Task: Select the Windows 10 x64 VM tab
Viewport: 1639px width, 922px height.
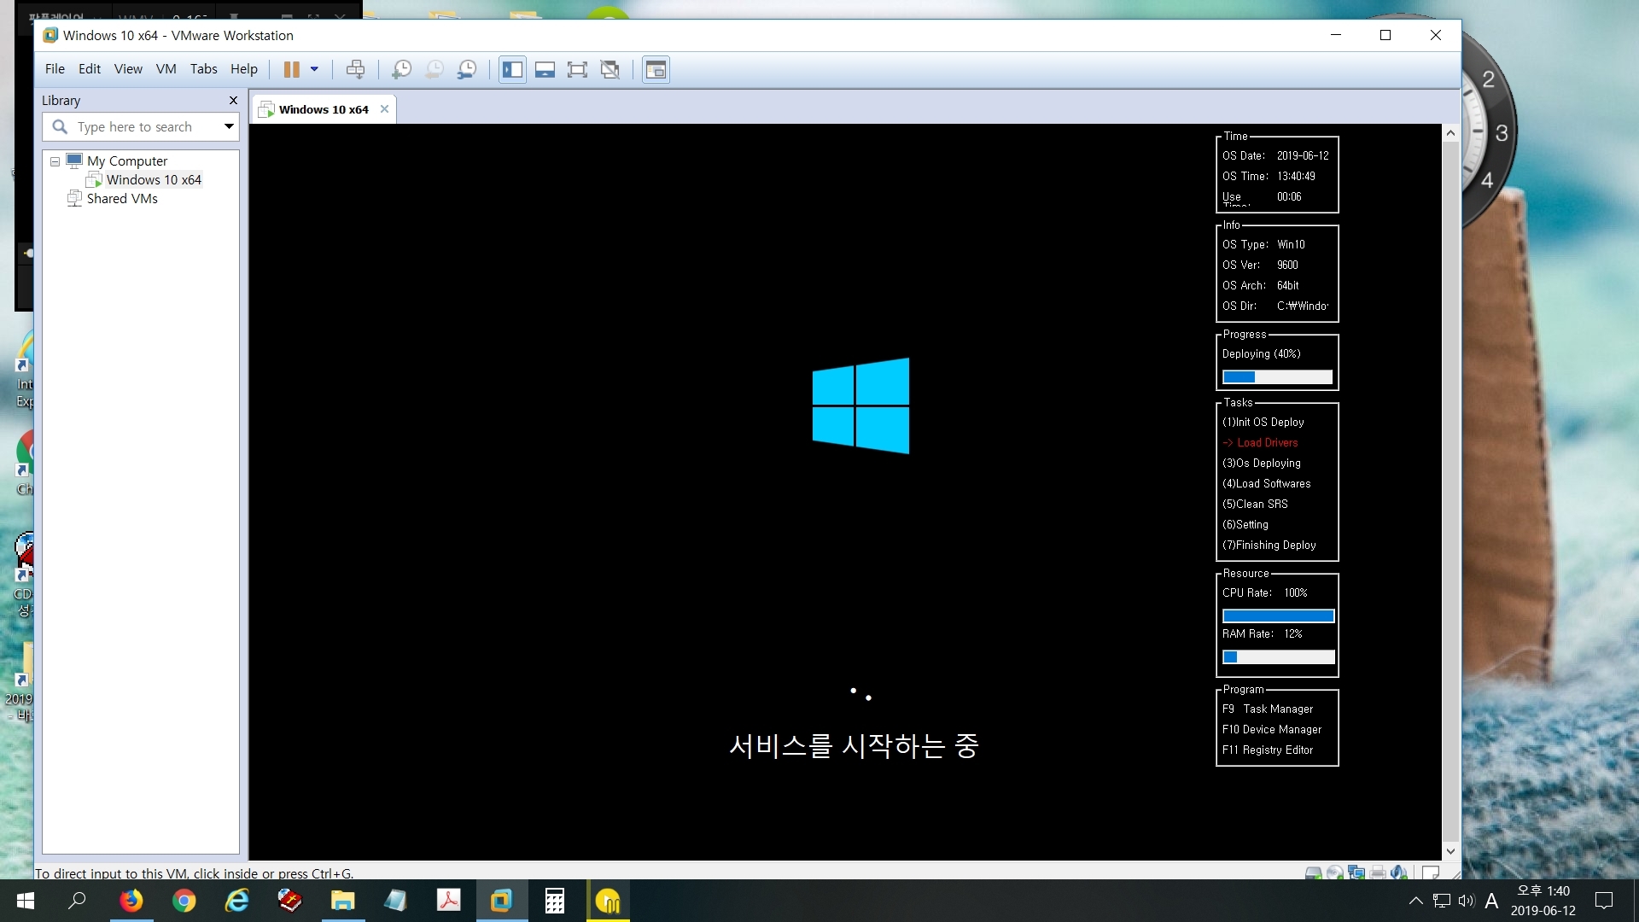Action: pos(320,108)
